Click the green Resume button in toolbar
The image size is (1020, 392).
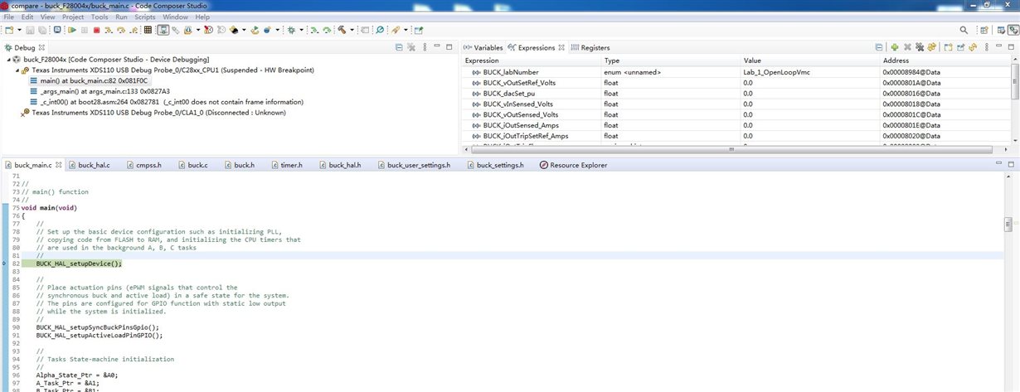72,30
